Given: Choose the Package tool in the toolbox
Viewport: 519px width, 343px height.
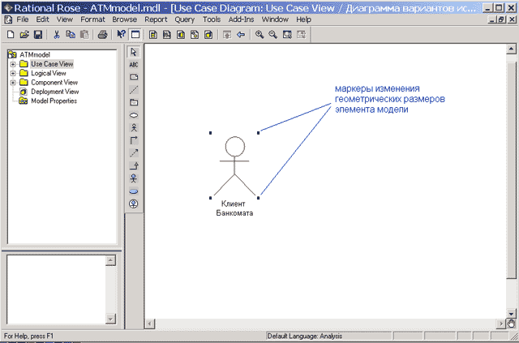Looking at the screenshot, I should click(x=134, y=102).
